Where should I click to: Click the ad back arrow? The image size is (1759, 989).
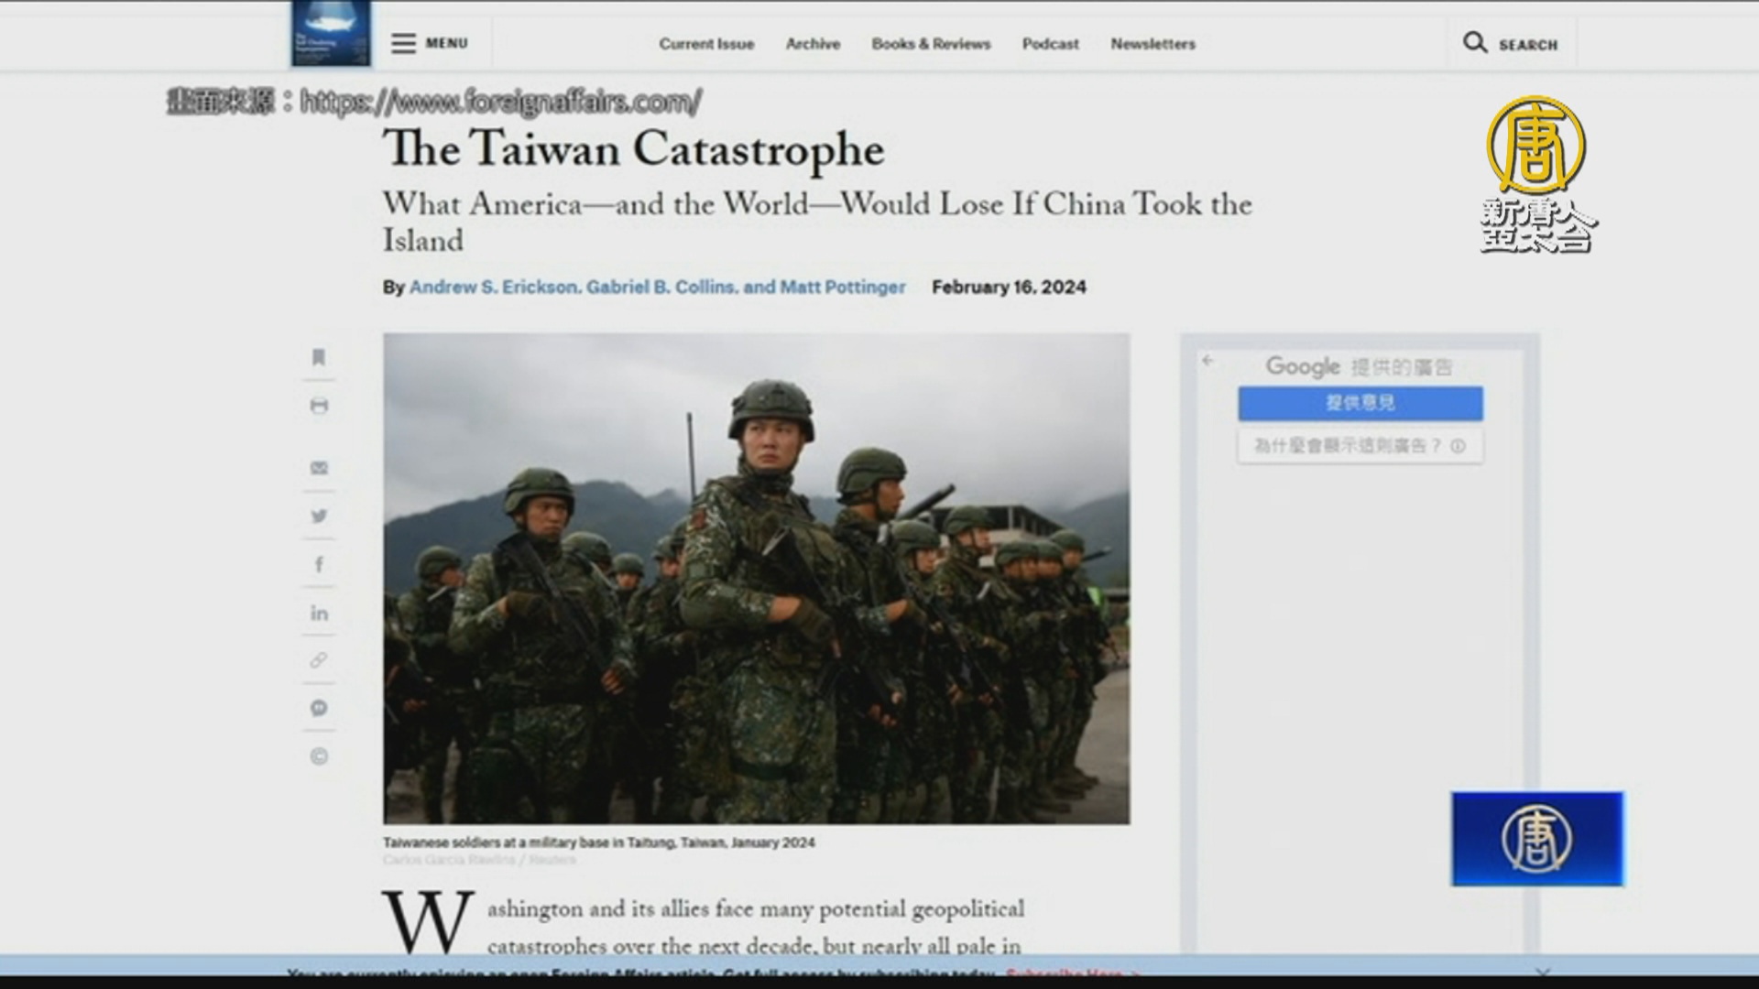pyautogui.click(x=1207, y=361)
